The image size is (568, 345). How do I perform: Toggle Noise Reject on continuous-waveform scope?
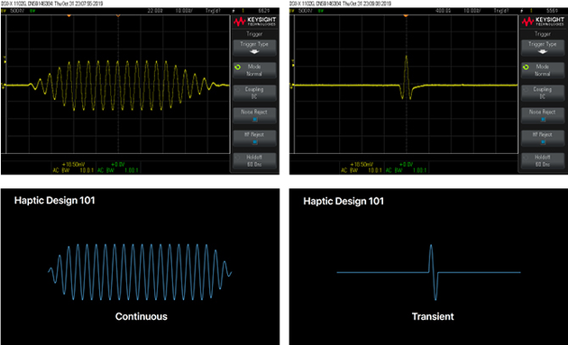coord(254,115)
